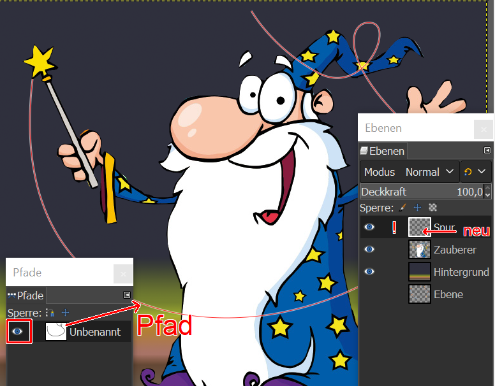Lock position and size in Ebenen panel
The height and width of the screenshot is (386, 495).
click(x=417, y=208)
